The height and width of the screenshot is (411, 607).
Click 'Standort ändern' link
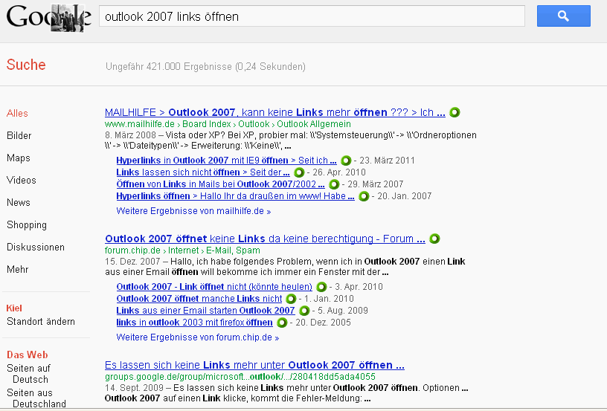(x=41, y=322)
